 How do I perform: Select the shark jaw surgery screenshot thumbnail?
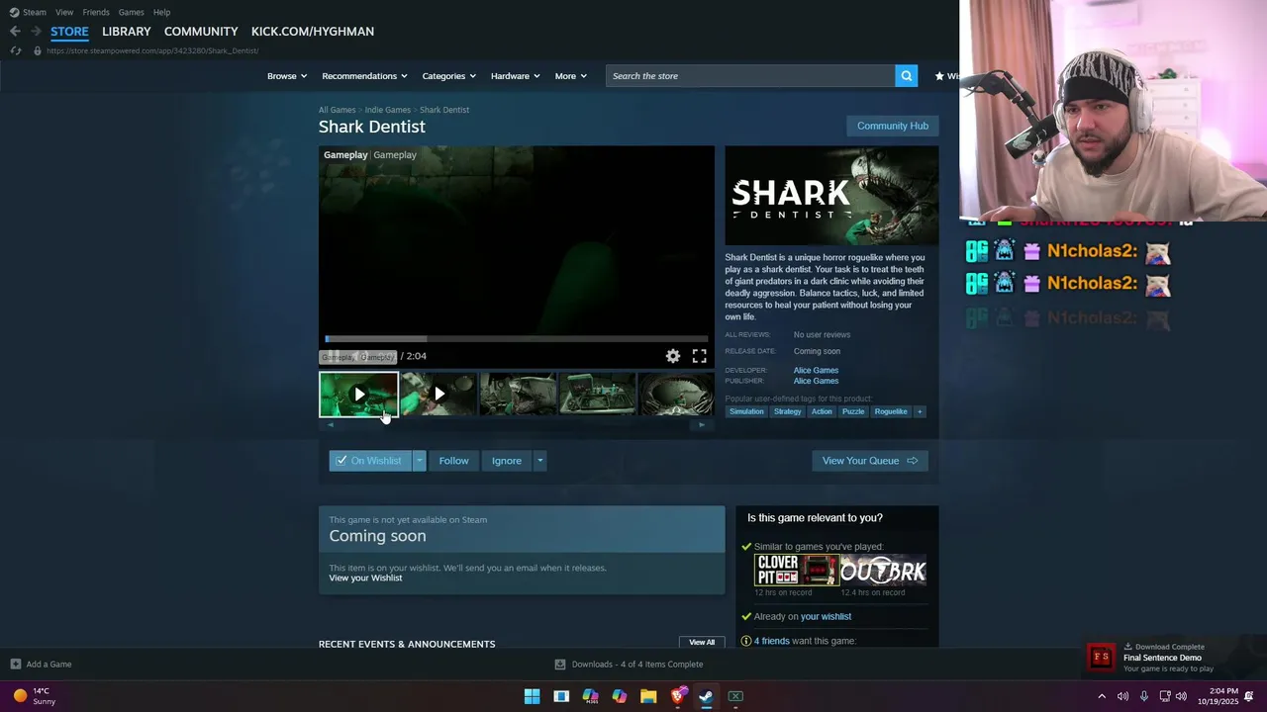point(518,394)
